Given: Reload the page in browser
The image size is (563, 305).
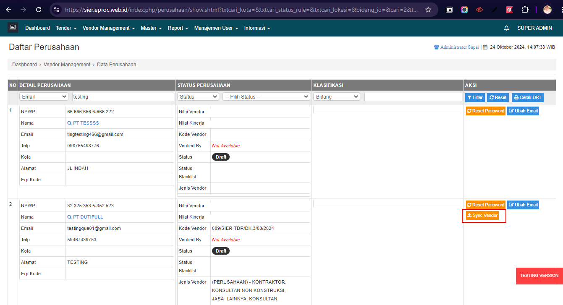Looking at the screenshot, I should pyautogui.click(x=39, y=10).
